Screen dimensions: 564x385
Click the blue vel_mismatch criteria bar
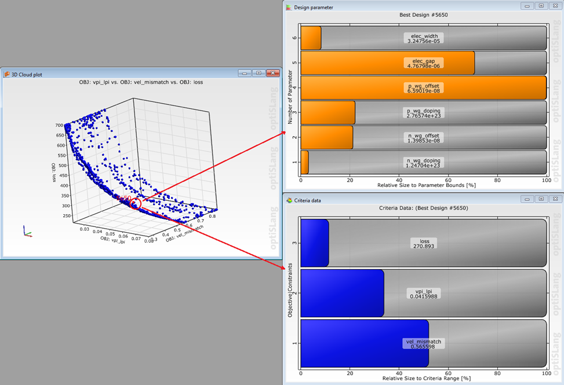tap(364, 343)
